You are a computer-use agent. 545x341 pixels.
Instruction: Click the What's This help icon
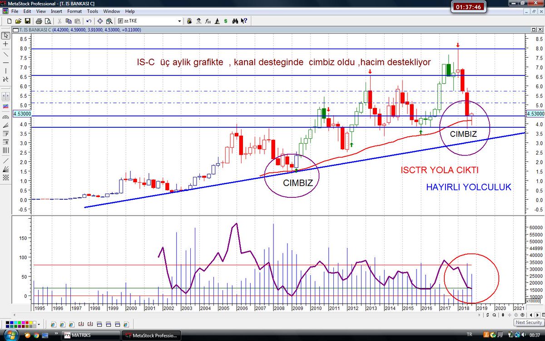pos(244,21)
